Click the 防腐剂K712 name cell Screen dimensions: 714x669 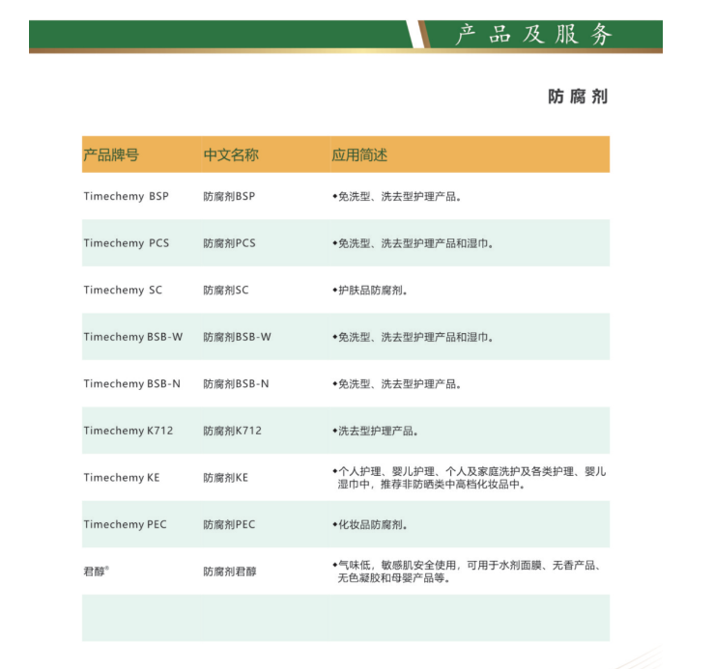[233, 431]
